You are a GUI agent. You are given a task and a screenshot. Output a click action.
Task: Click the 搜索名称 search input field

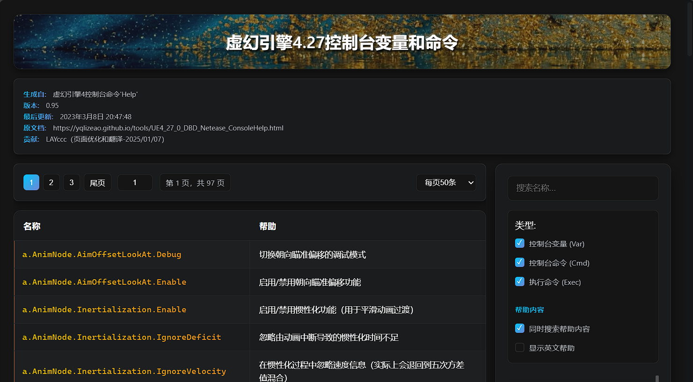pyautogui.click(x=582, y=188)
